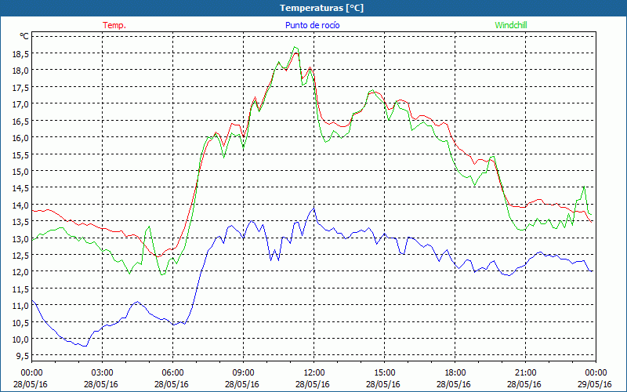The image size is (627, 392).
Task: Click the 13,5 y-axis value
Action: (x=22, y=221)
